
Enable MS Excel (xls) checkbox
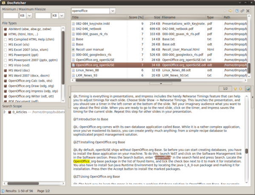pyautogui.click(x=6, y=45)
